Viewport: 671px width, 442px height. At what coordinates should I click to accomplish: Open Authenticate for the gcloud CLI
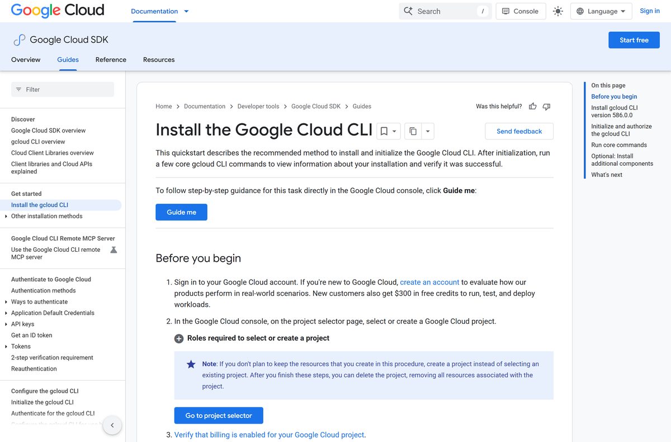(53, 414)
